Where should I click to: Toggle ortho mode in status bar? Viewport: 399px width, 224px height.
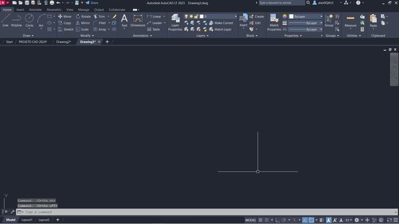[277, 220]
